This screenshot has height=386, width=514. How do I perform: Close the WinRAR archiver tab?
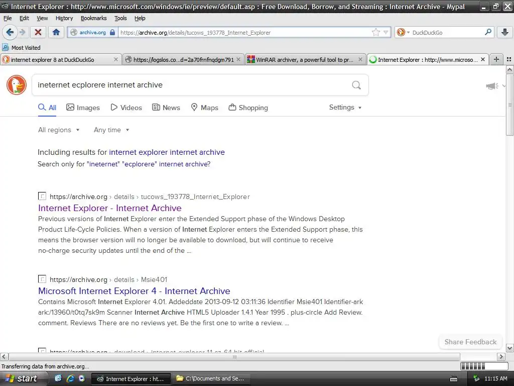coord(360,59)
